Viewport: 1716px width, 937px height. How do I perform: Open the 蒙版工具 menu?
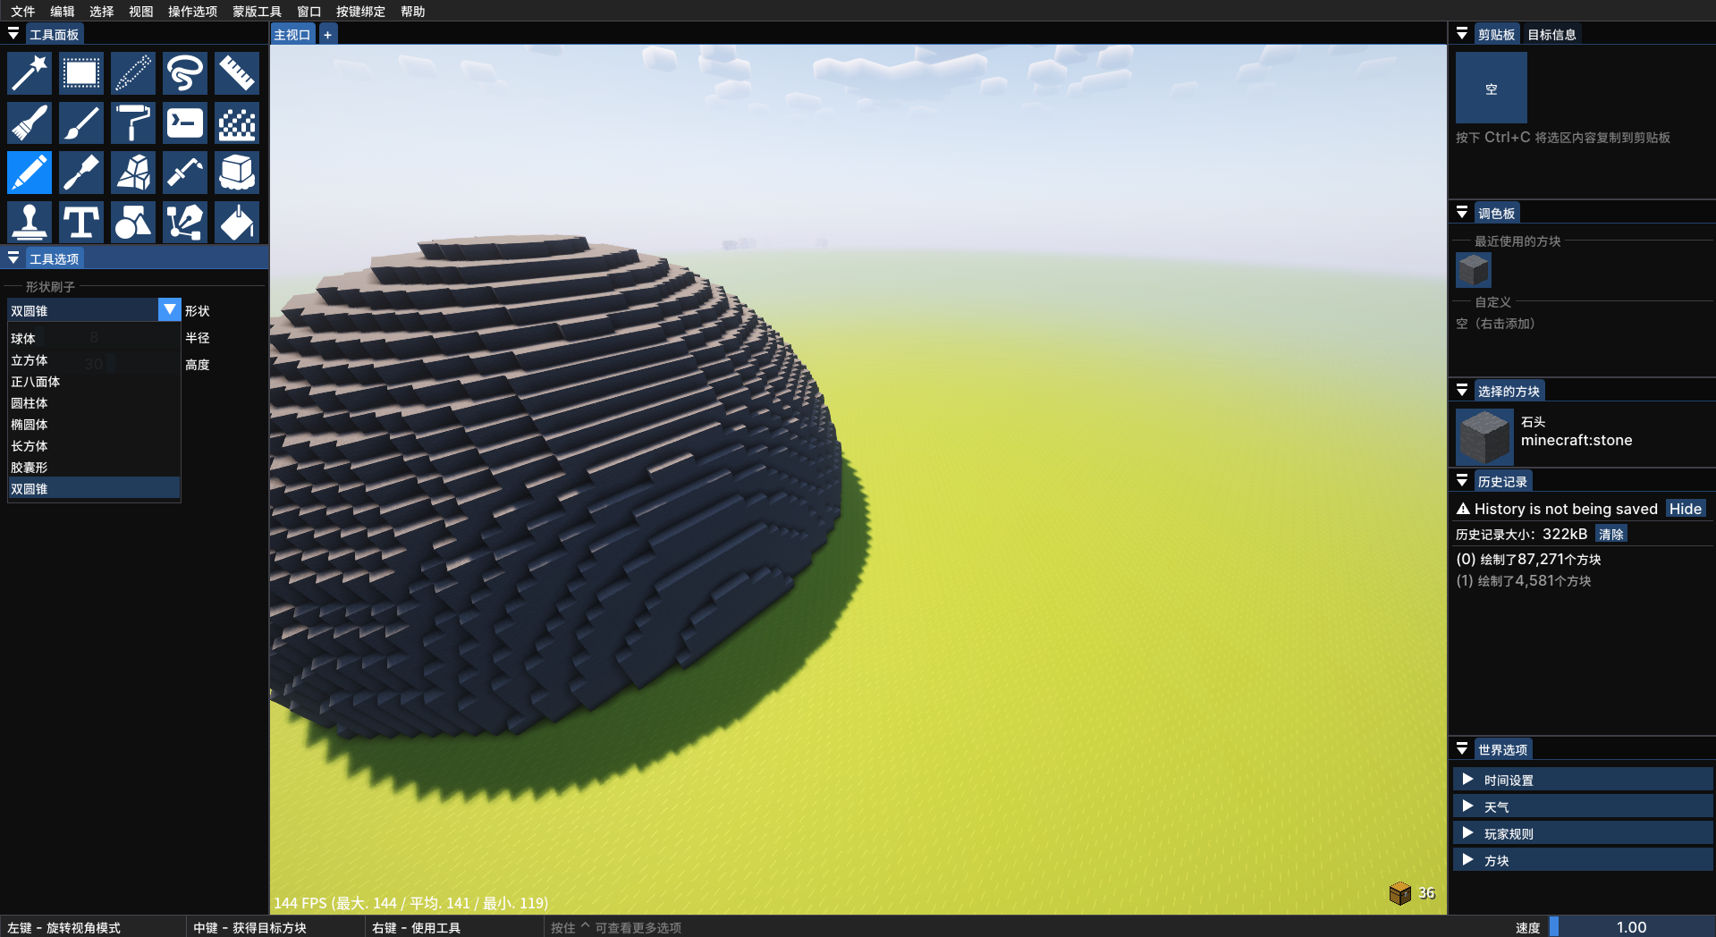point(257,11)
